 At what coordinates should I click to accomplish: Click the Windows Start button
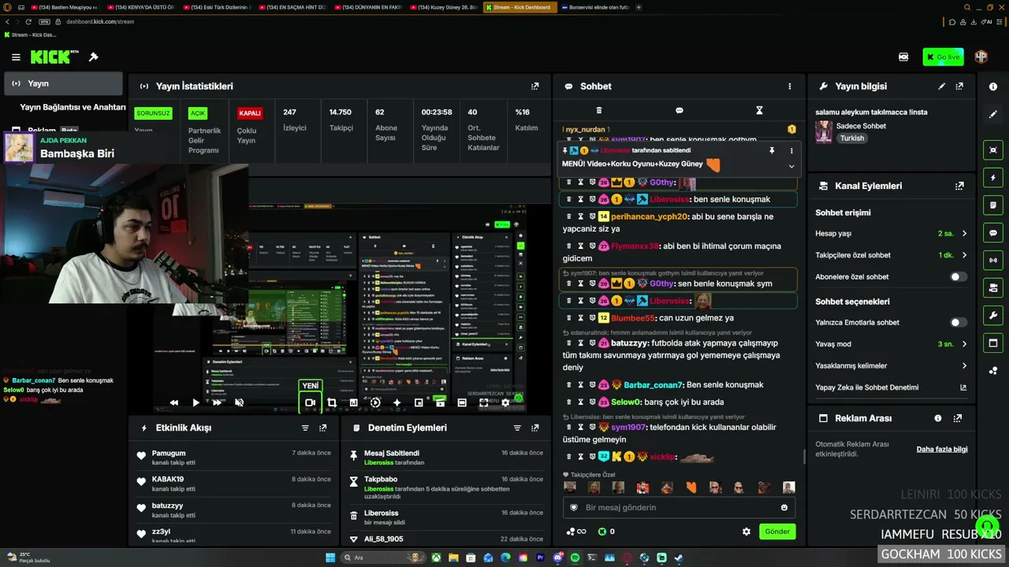click(330, 558)
